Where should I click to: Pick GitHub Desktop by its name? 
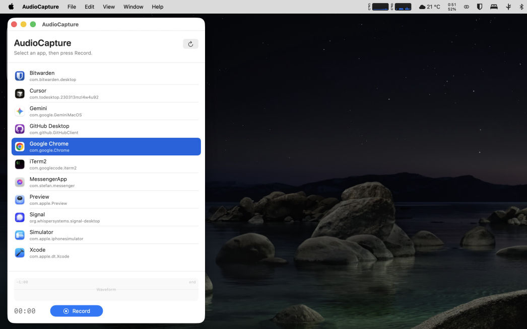click(49, 126)
